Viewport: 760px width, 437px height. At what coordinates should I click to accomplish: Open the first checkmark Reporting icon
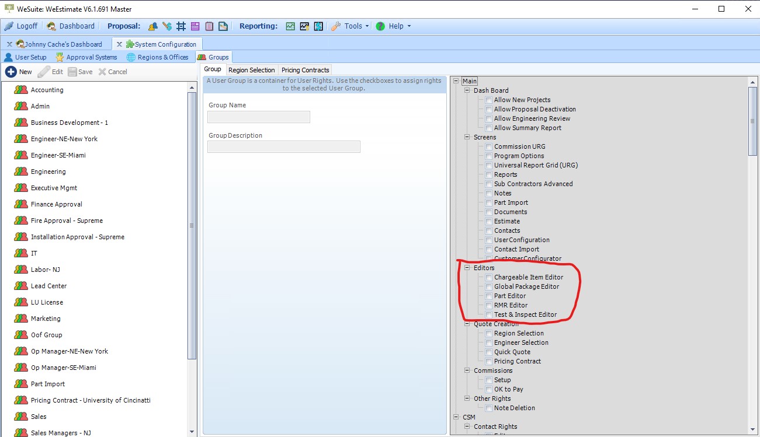pyautogui.click(x=290, y=26)
